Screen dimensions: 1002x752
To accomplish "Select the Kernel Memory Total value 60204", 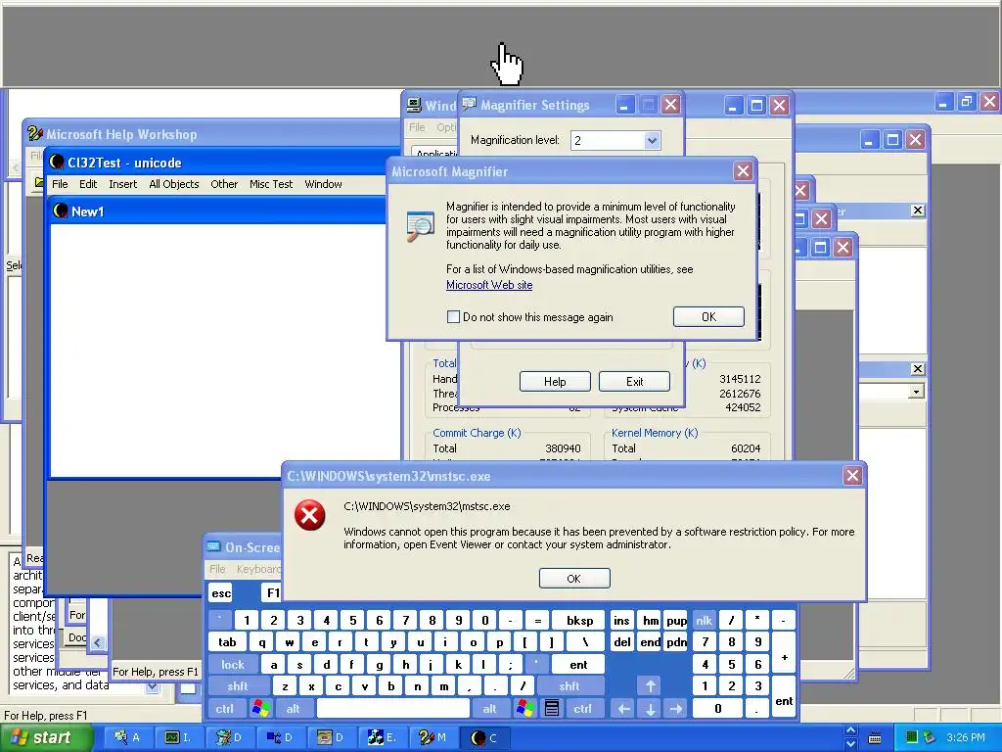I will tap(746, 448).
